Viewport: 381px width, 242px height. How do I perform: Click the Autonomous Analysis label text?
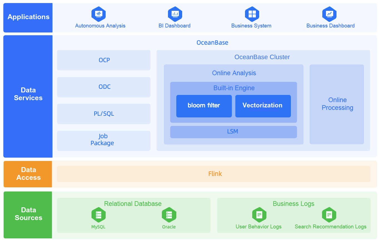pyautogui.click(x=100, y=26)
